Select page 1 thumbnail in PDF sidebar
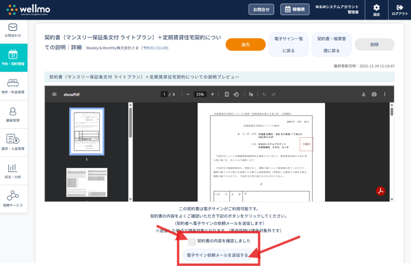This screenshot has height=266, width=411. [87, 131]
